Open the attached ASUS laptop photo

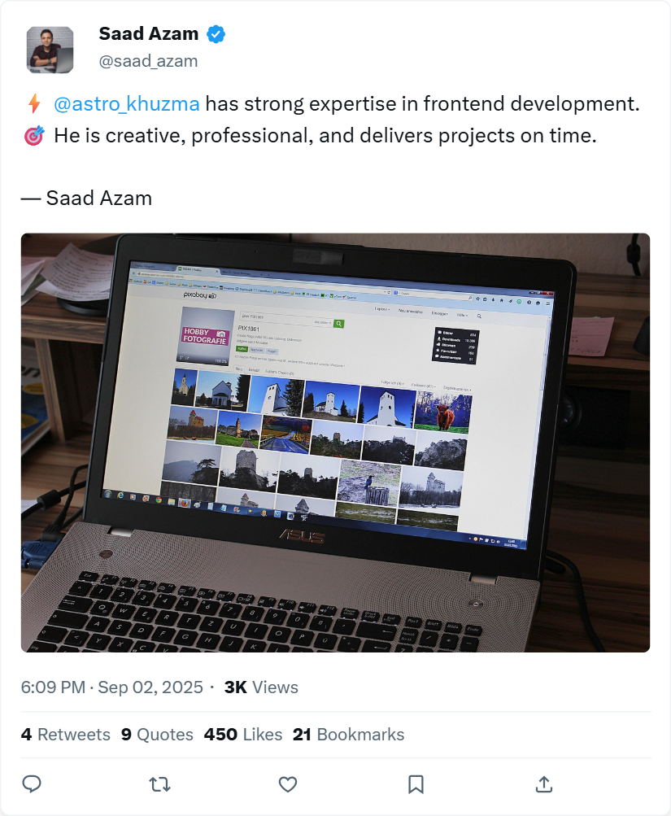coord(335,443)
